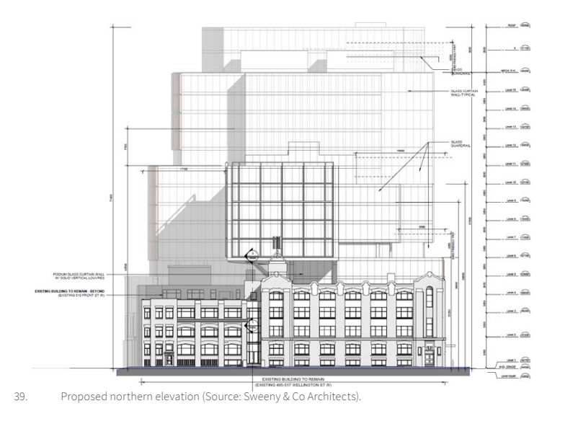Select the 'Level 12' elevation label

point(511,146)
